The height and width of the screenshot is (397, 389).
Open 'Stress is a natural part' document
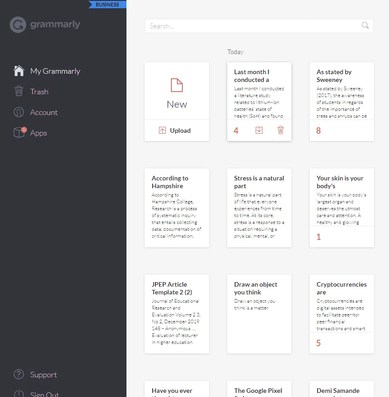click(x=259, y=208)
